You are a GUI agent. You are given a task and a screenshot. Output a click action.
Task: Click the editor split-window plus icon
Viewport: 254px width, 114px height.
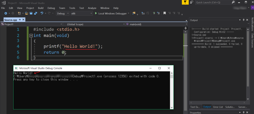pos(186,28)
